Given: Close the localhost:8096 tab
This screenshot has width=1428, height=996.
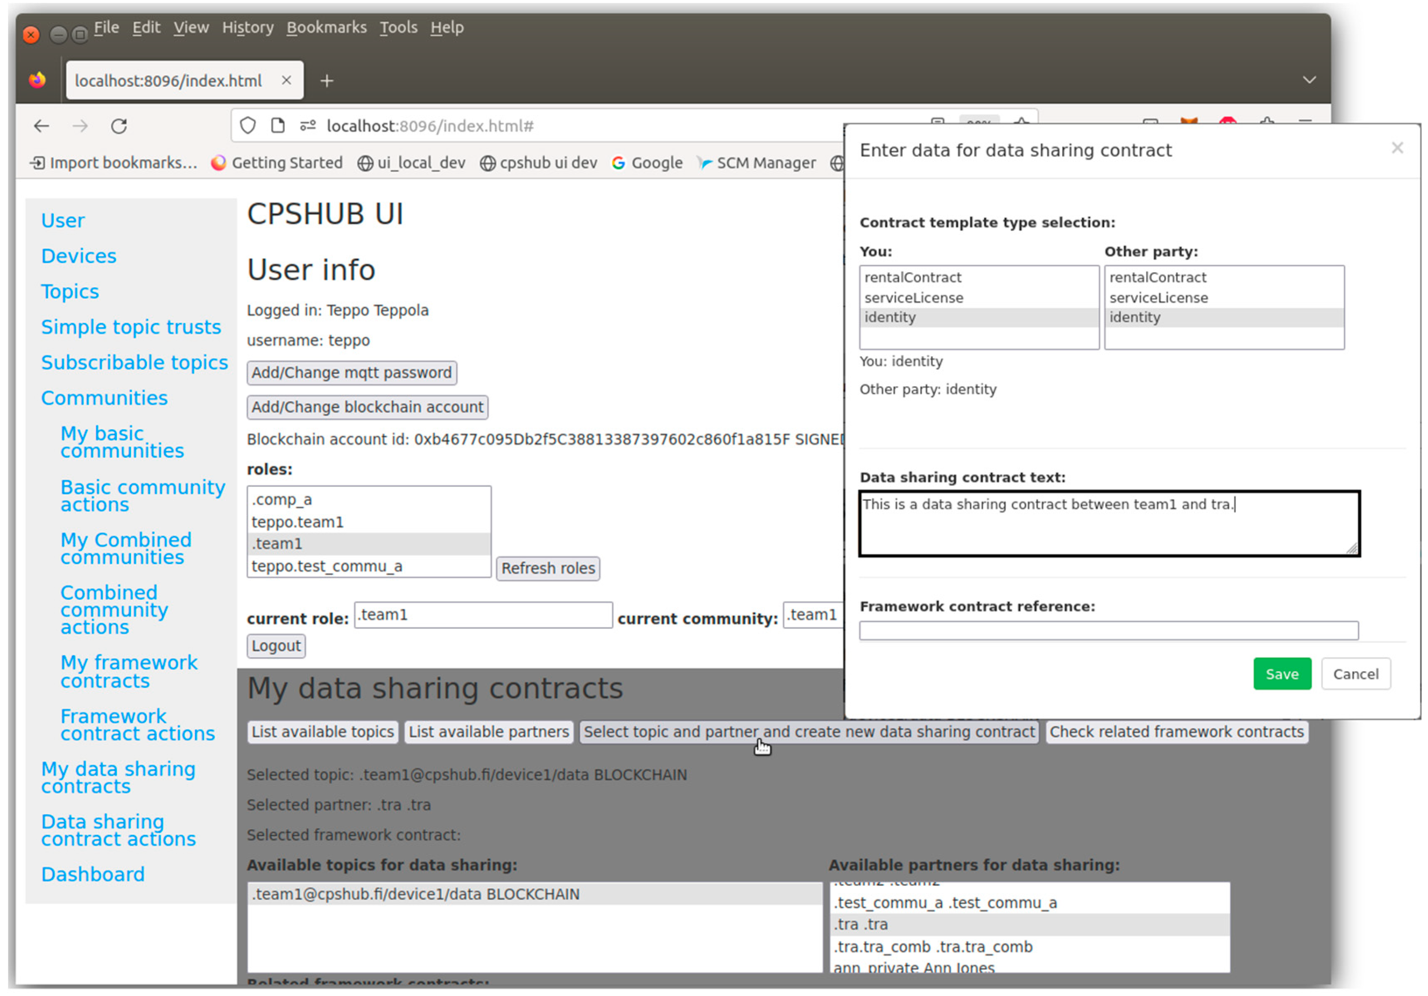Looking at the screenshot, I should coord(286,80).
